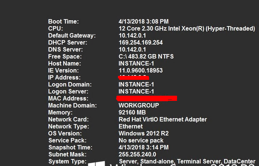The image size is (259, 166).
Task: Select the Default Gateway value 10.142.0.1
Action: pos(132,35)
